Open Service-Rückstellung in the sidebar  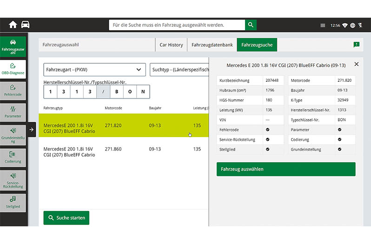pyautogui.click(x=13, y=179)
